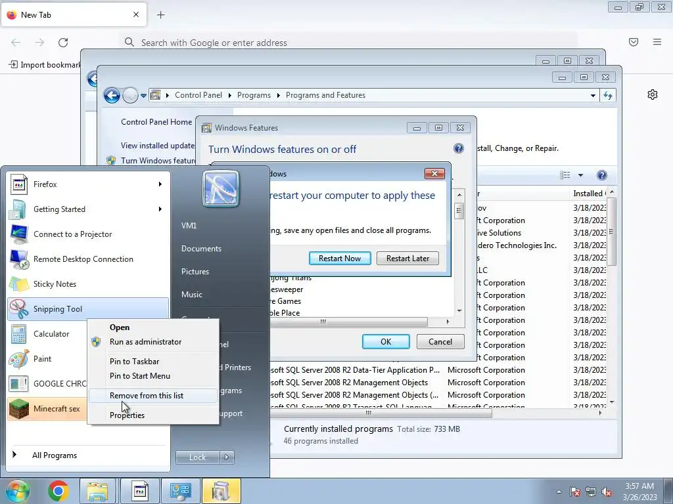The width and height of the screenshot is (673, 504).
Task: Click the Windows Start orb
Action: (x=18, y=491)
